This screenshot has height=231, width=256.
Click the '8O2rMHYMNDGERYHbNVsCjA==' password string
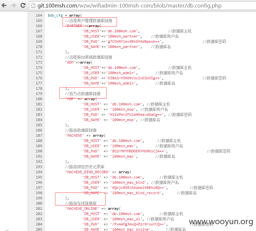pos(138,151)
